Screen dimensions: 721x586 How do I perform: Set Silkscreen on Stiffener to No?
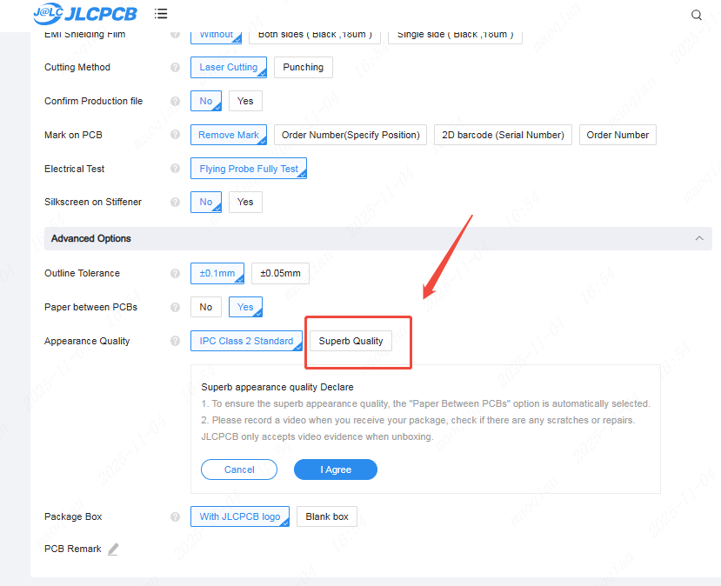point(206,202)
